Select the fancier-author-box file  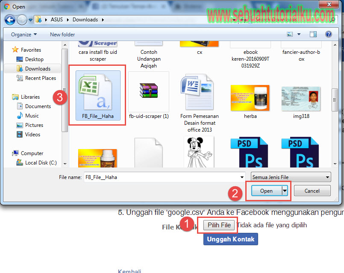tap(301, 52)
